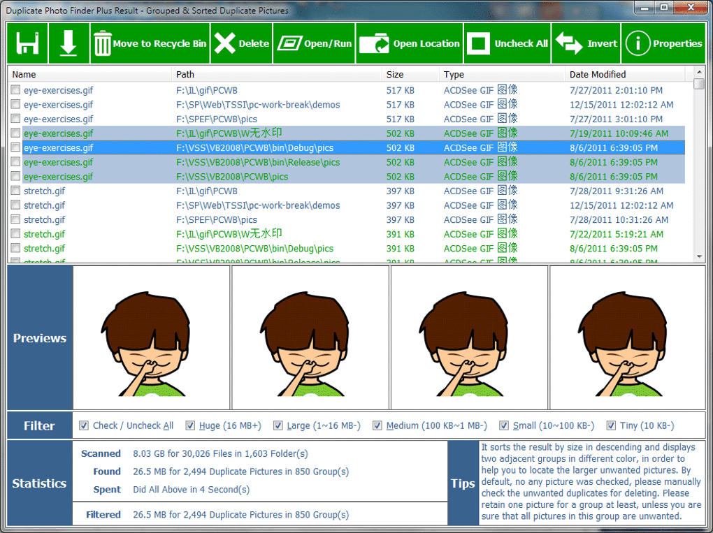713x533 pixels.
Task: Click the date 12/15/2011 12:02:12 AM for eye-exercises.gif
Action: pyautogui.click(x=621, y=105)
